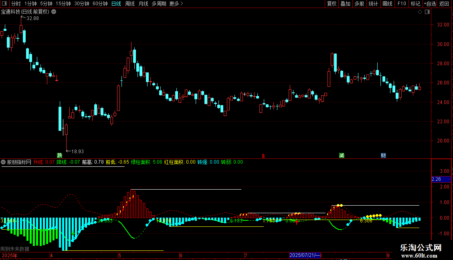This screenshot has height=260, width=453.
Task: Select the 30分钟 period
Action: coord(82,4)
